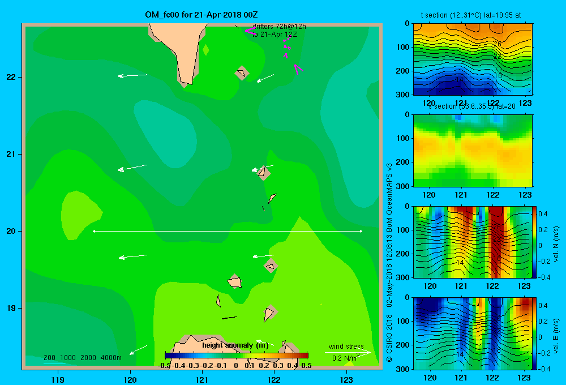Viewport: 566px width, 385px height.
Task: Click the "26" contour label in temperature section
Action: [x=498, y=44]
